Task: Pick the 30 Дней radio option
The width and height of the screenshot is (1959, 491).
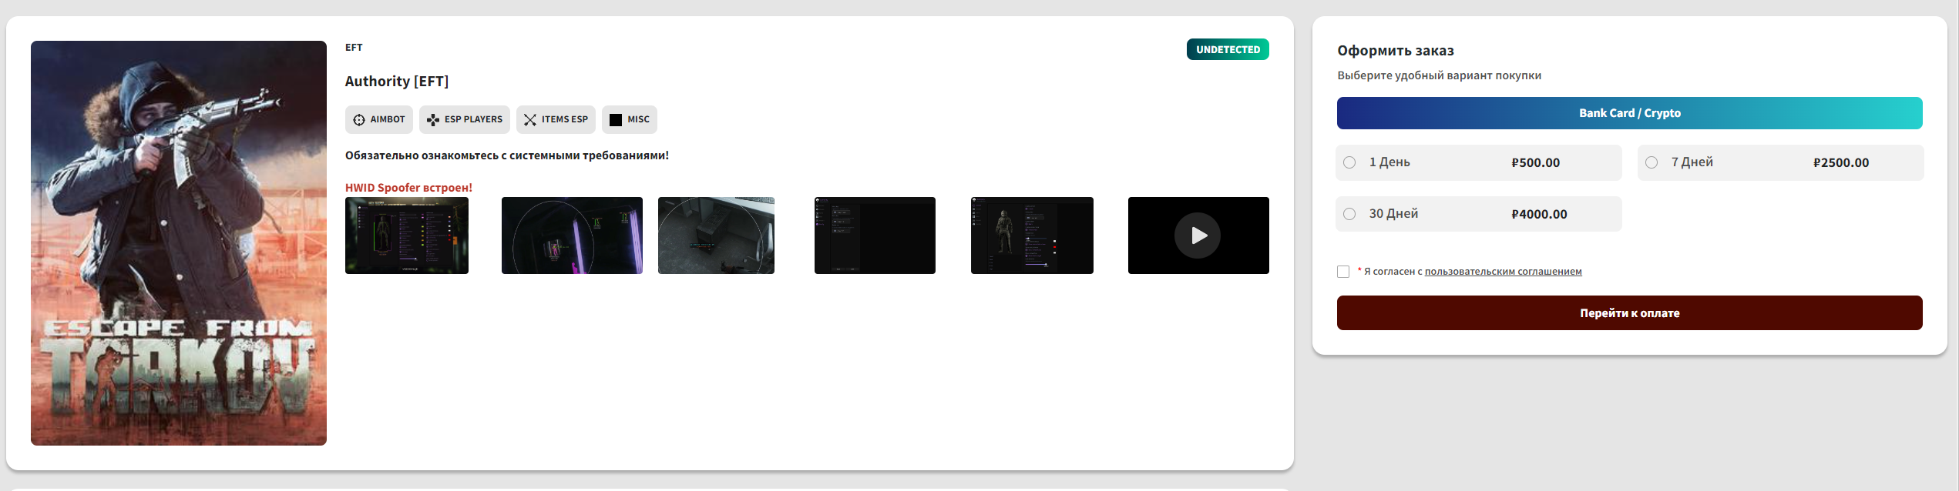Action: point(1349,214)
